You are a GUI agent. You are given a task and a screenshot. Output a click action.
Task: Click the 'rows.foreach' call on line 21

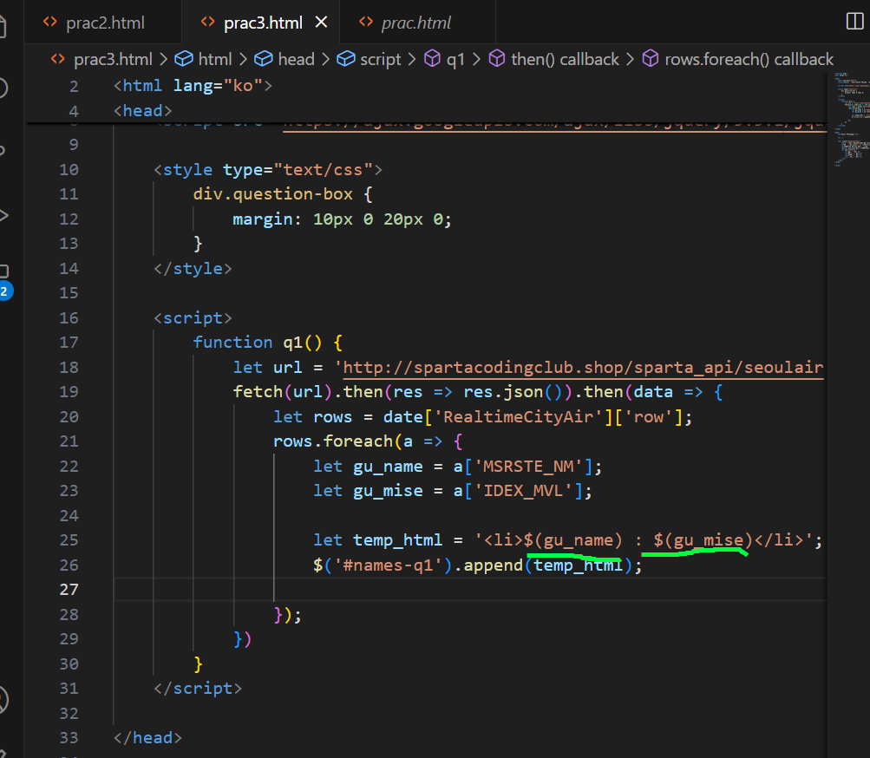(x=333, y=441)
